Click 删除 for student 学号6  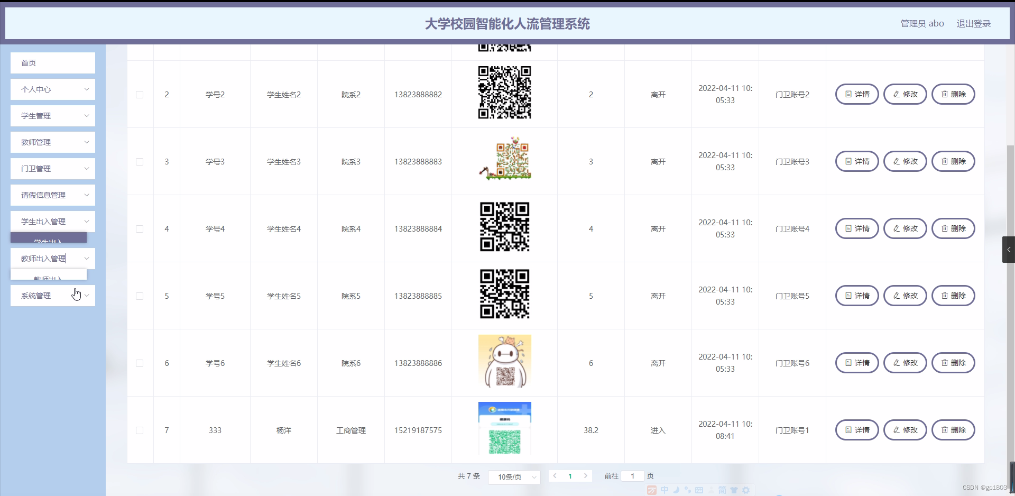point(953,363)
